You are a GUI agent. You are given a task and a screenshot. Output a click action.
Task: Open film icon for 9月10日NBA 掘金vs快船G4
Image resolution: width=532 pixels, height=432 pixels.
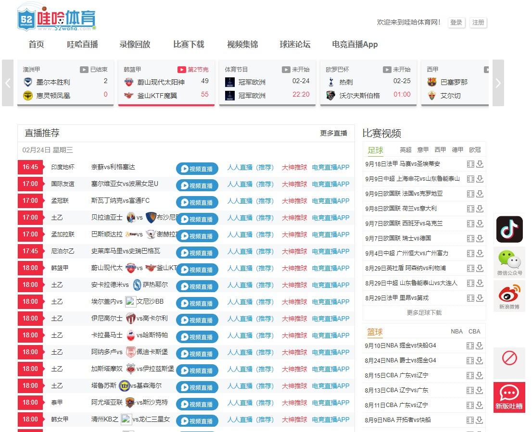[x=470, y=346]
